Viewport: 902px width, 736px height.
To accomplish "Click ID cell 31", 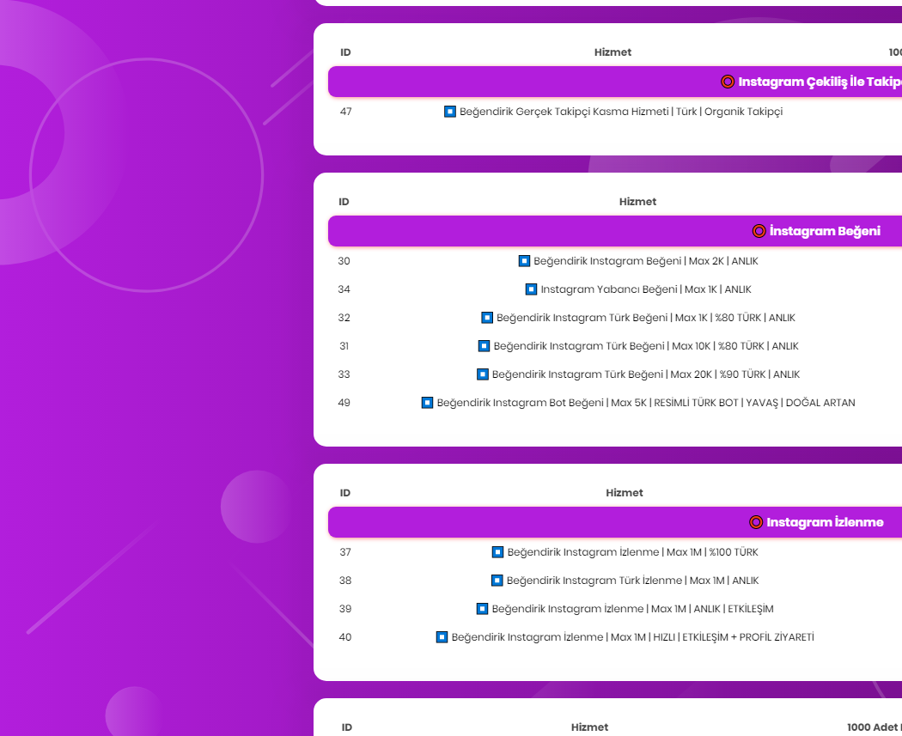I will tap(344, 346).
